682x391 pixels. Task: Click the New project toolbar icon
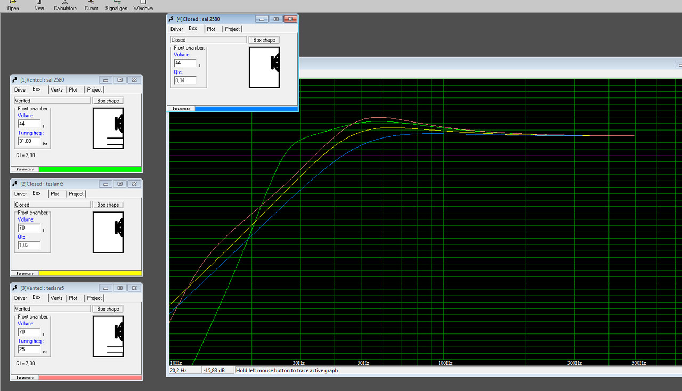(39, 5)
